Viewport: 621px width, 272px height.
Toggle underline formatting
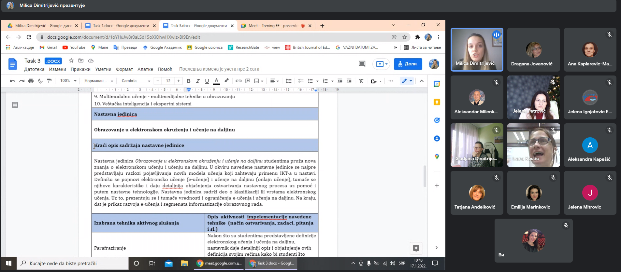(207, 81)
